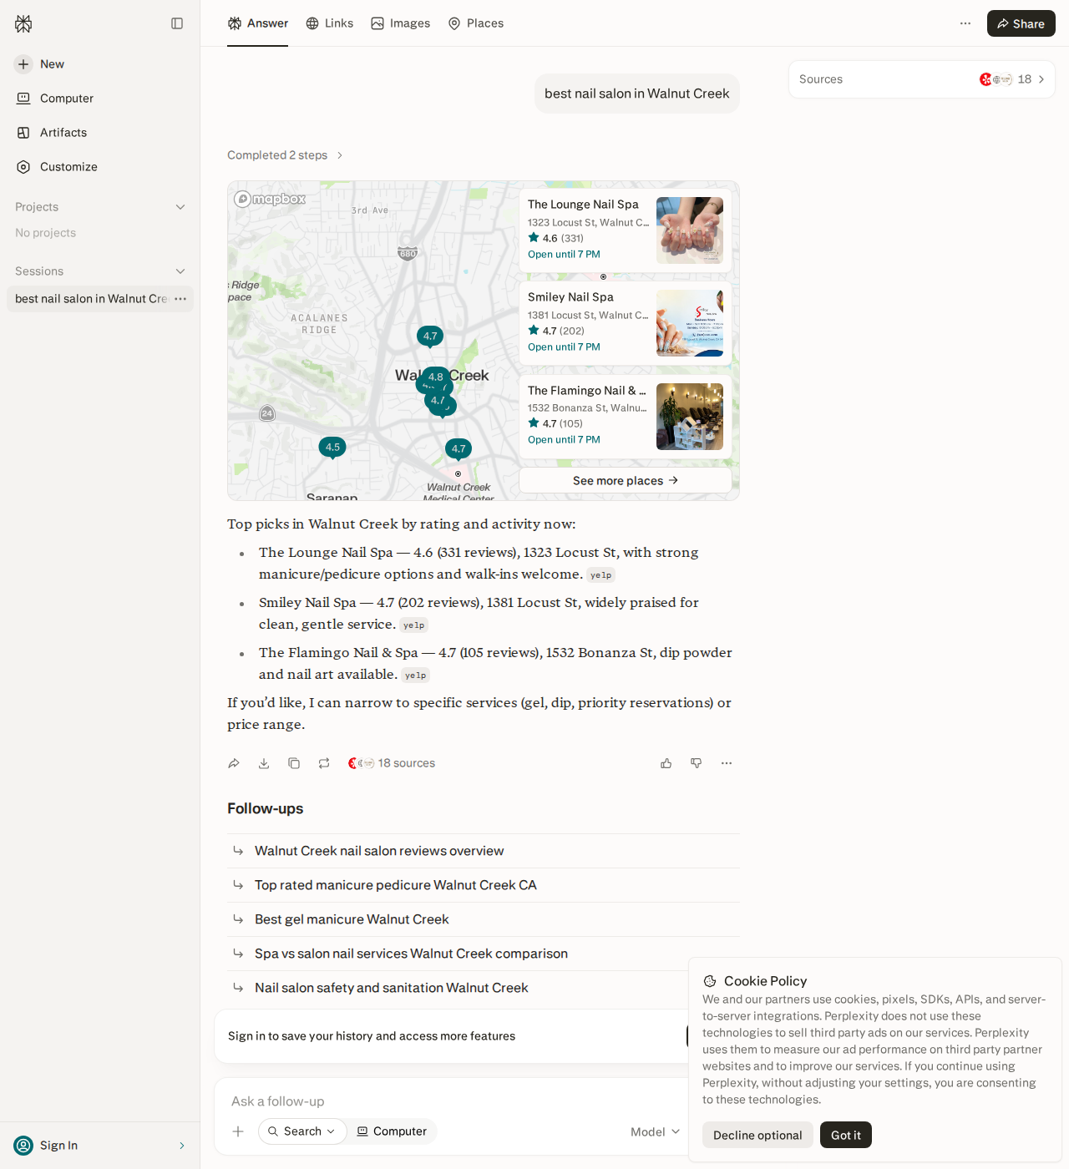The height and width of the screenshot is (1169, 1069).
Task: Add attachment with plus icon
Action: [x=238, y=1131]
